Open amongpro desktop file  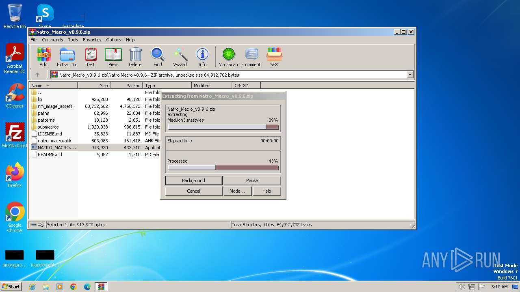coord(14,258)
